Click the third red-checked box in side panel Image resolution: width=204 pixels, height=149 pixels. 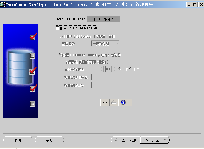click(x=32, y=71)
